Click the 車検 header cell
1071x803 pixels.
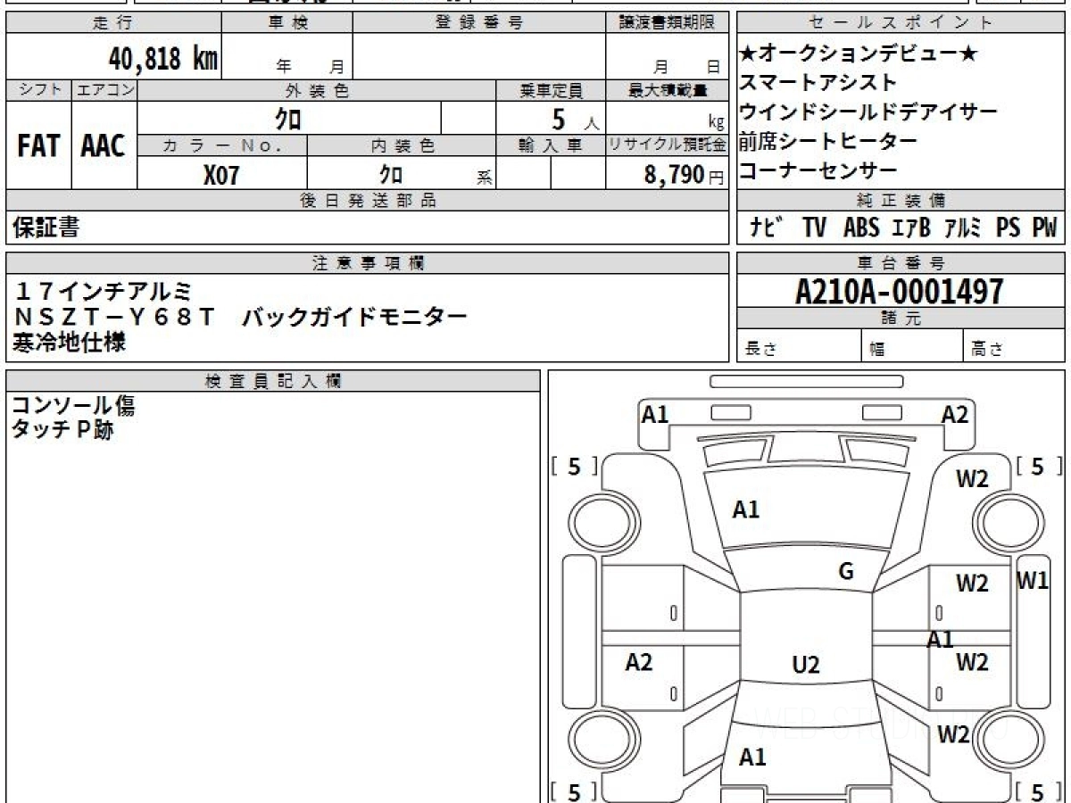(x=287, y=23)
